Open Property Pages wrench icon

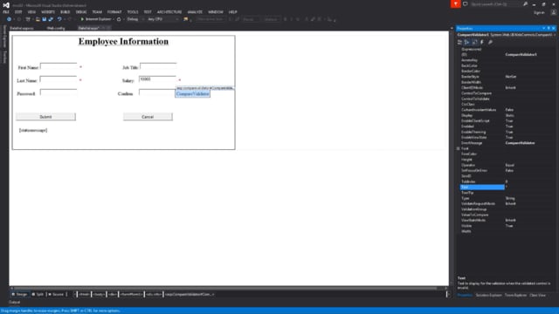(x=491, y=42)
